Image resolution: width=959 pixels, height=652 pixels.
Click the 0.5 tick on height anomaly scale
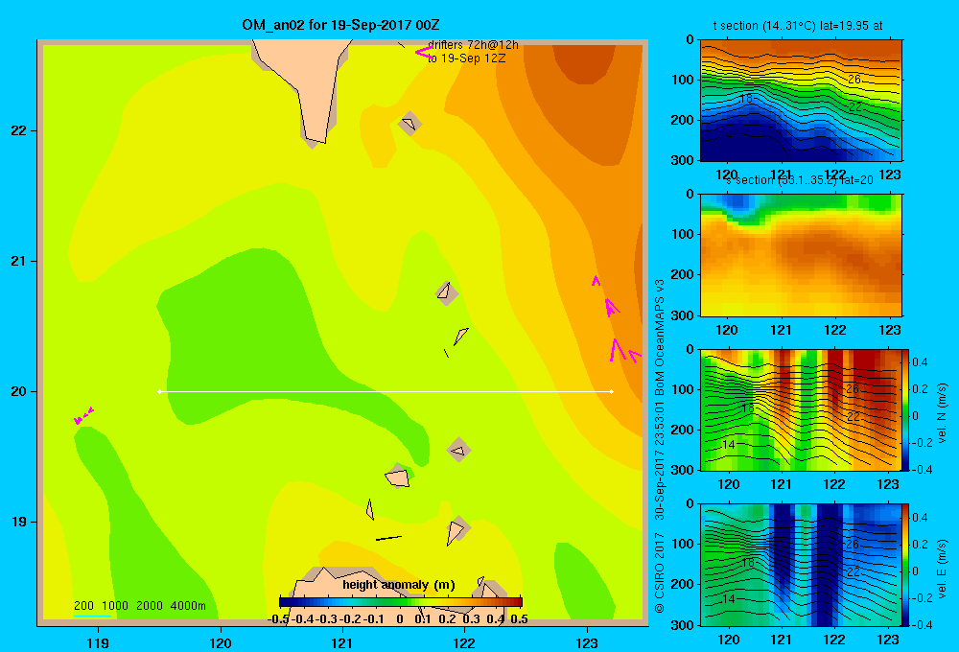(x=519, y=619)
